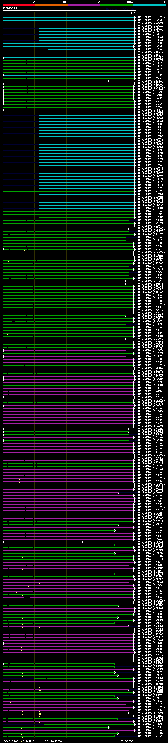Screen dimensions: 168x743
Task: Click the ~100% legend label
Action: tap(161, 2)
